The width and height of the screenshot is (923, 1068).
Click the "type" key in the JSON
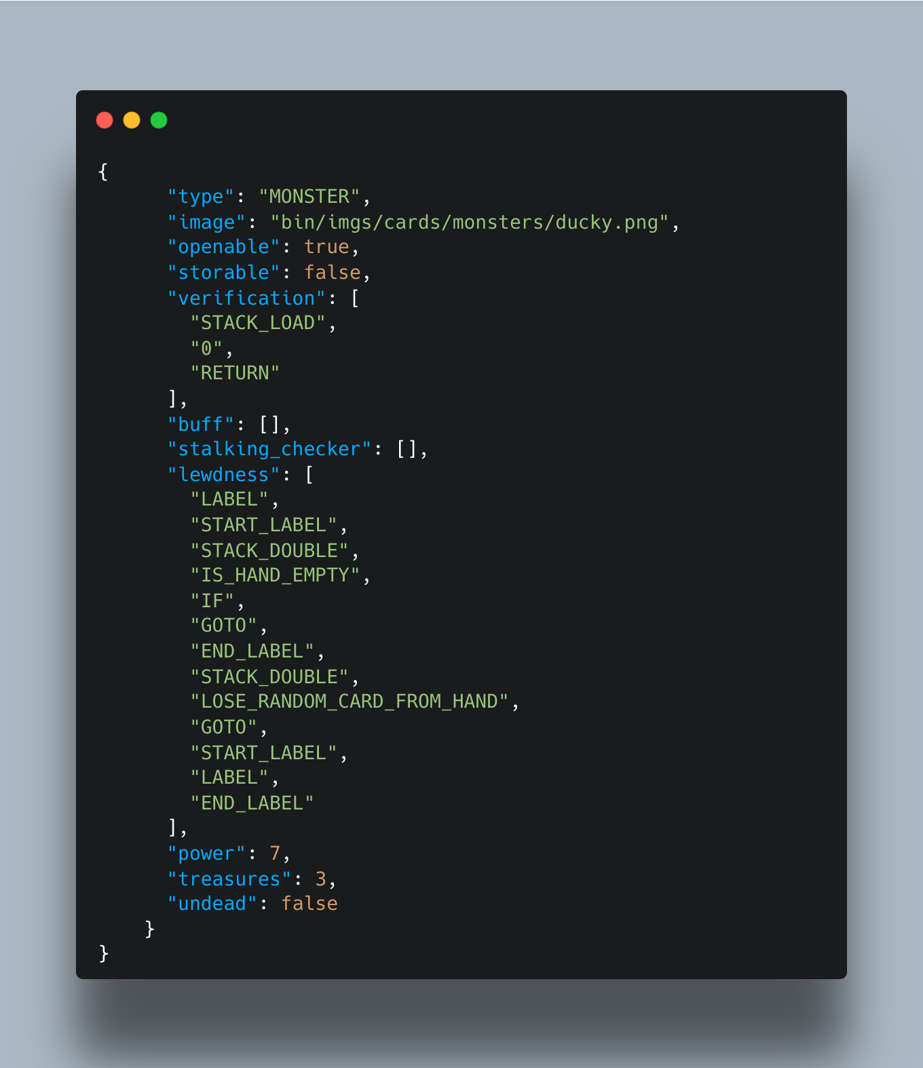tap(201, 197)
